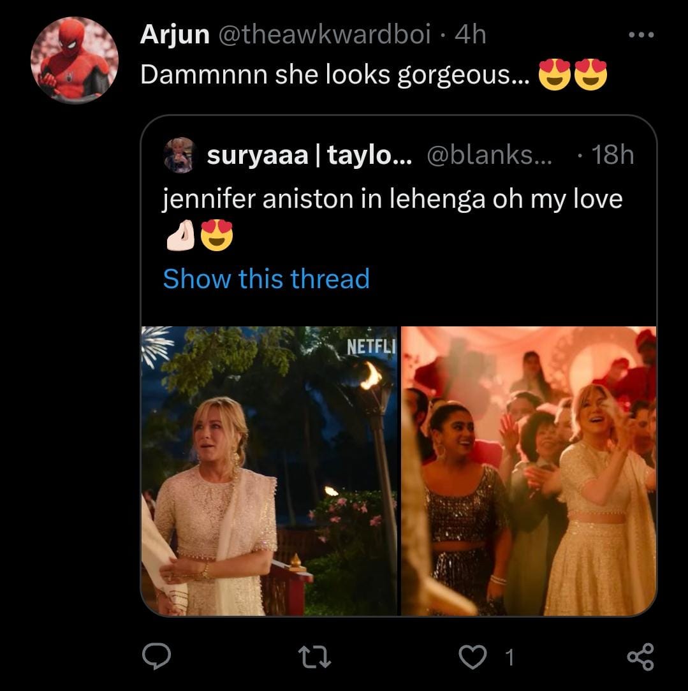Click the quoted tweet's @blanks... handle
The width and height of the screenshot is (688, 691).
coord(491,155)
